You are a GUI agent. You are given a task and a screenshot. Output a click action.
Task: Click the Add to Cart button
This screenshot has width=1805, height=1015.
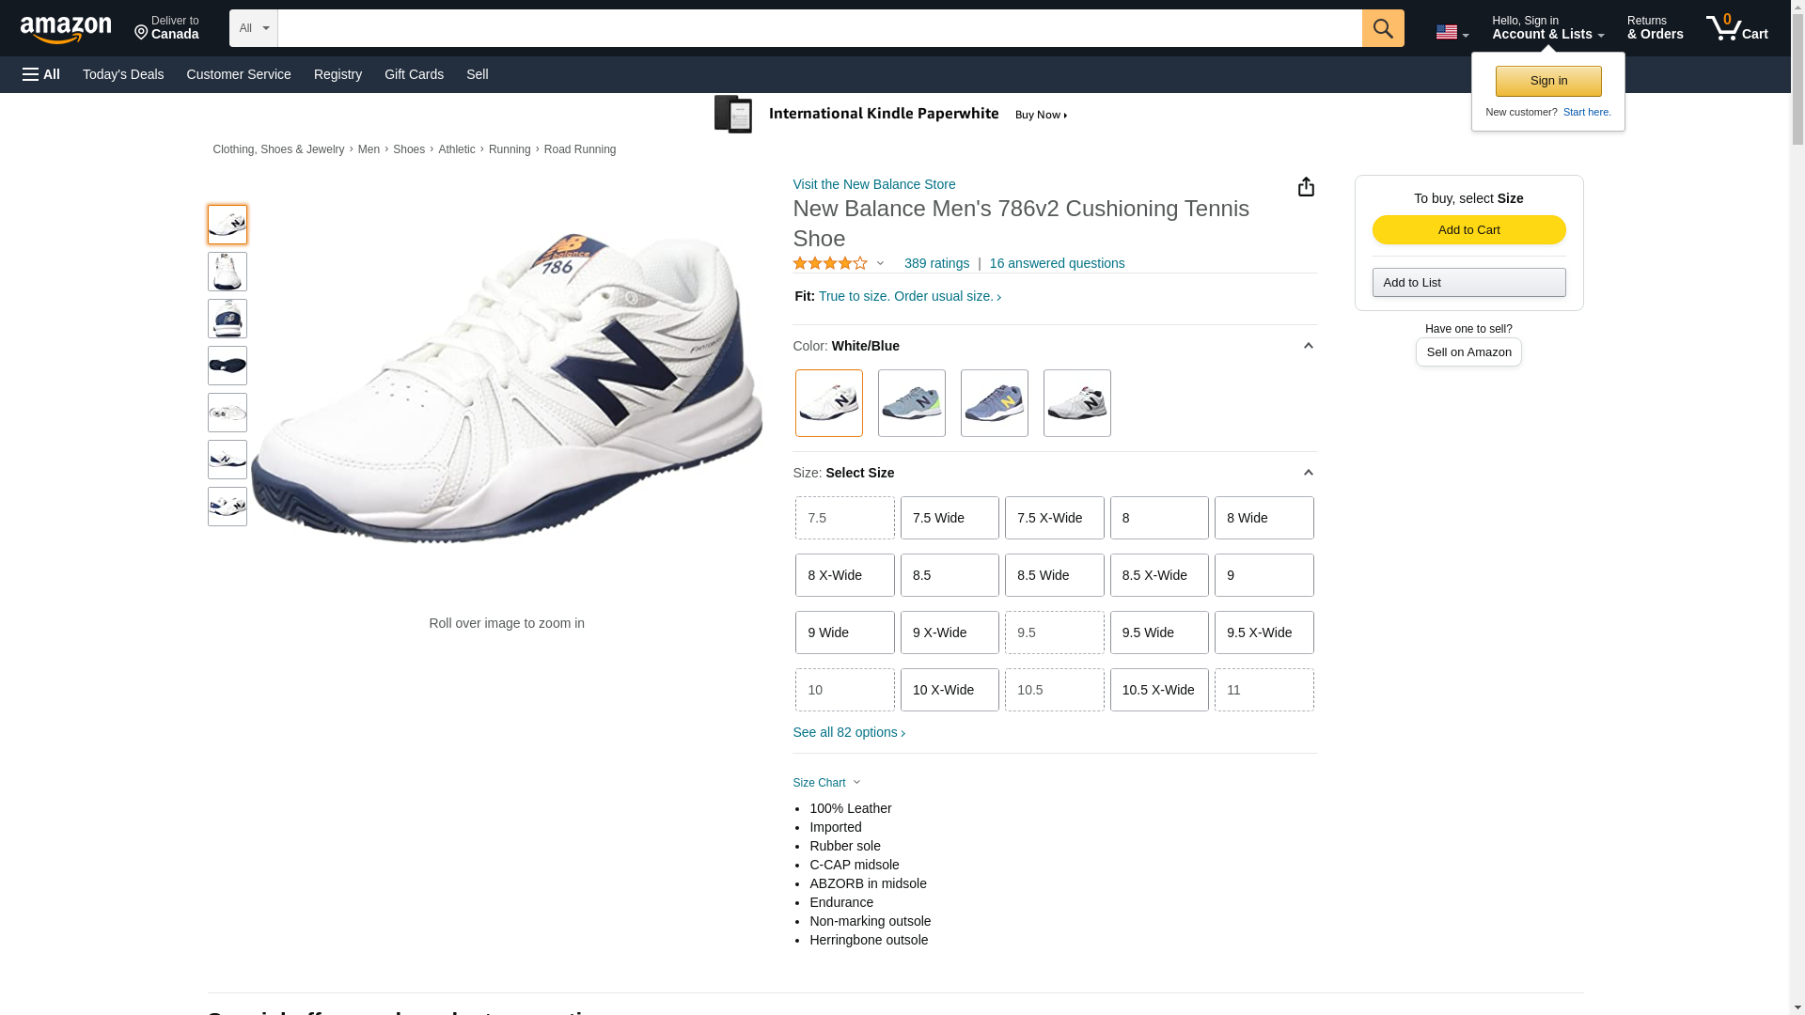click(1468, 230)
